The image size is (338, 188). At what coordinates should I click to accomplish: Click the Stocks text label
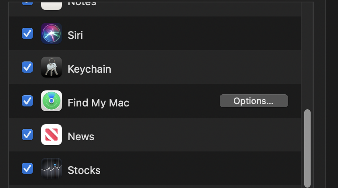click(84, 170)
